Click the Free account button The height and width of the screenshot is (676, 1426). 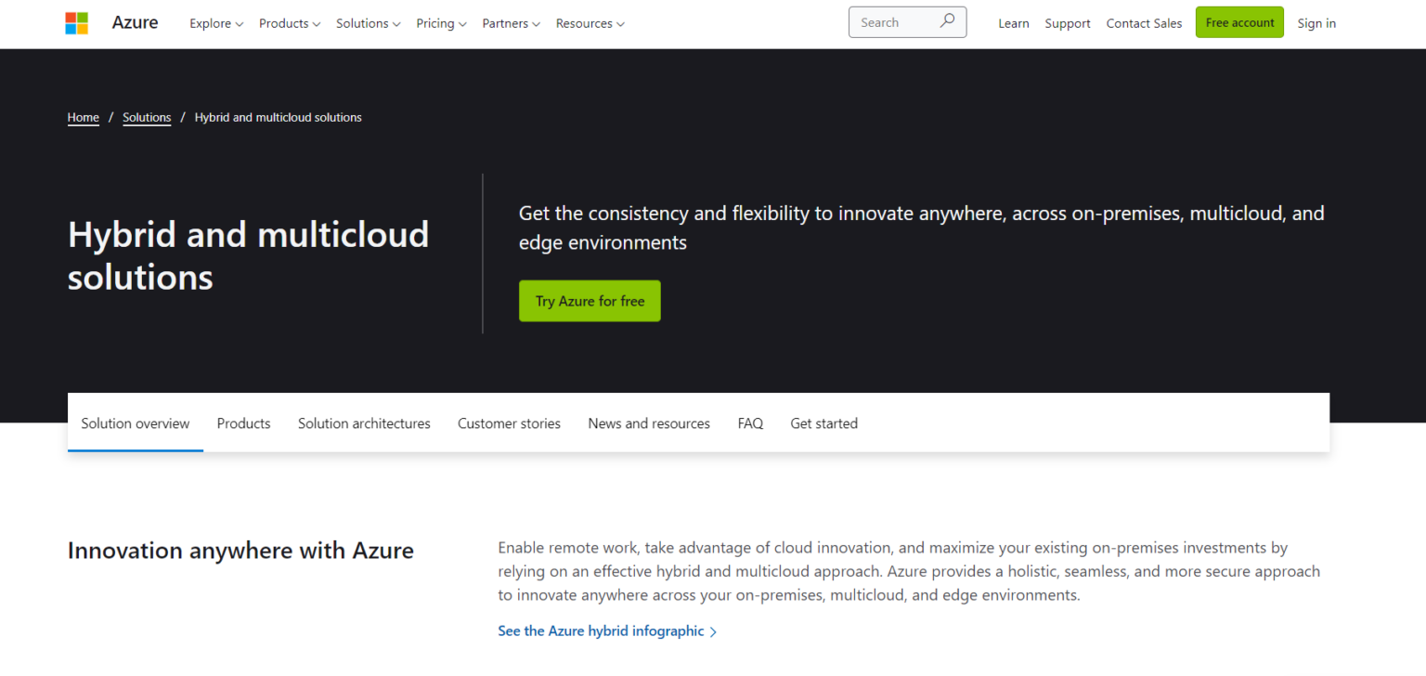click(1239, 21)
